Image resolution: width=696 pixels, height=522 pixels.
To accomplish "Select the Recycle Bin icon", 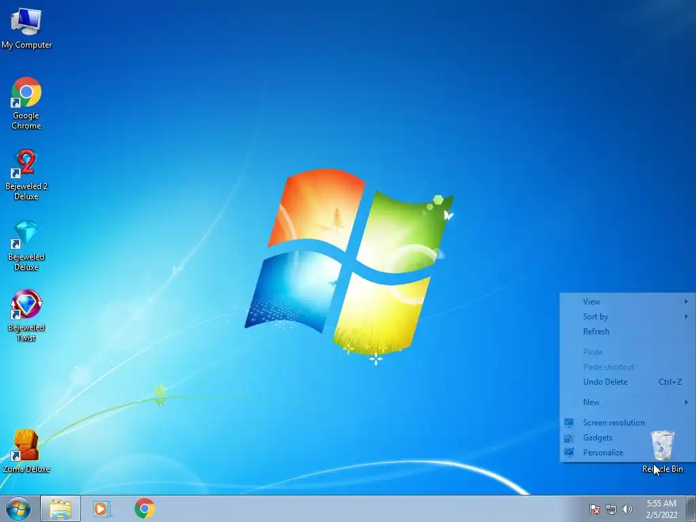I will point(662,451).
